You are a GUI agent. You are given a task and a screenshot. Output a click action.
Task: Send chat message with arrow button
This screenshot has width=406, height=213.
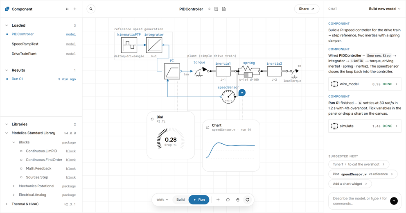394,201
